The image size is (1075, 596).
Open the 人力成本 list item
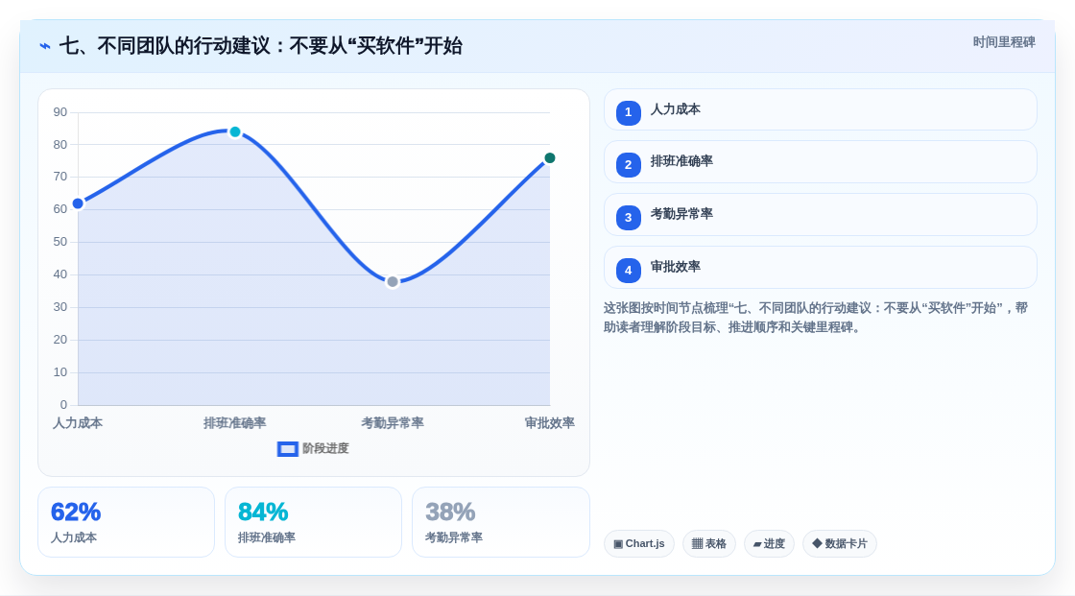pos(820,109)
